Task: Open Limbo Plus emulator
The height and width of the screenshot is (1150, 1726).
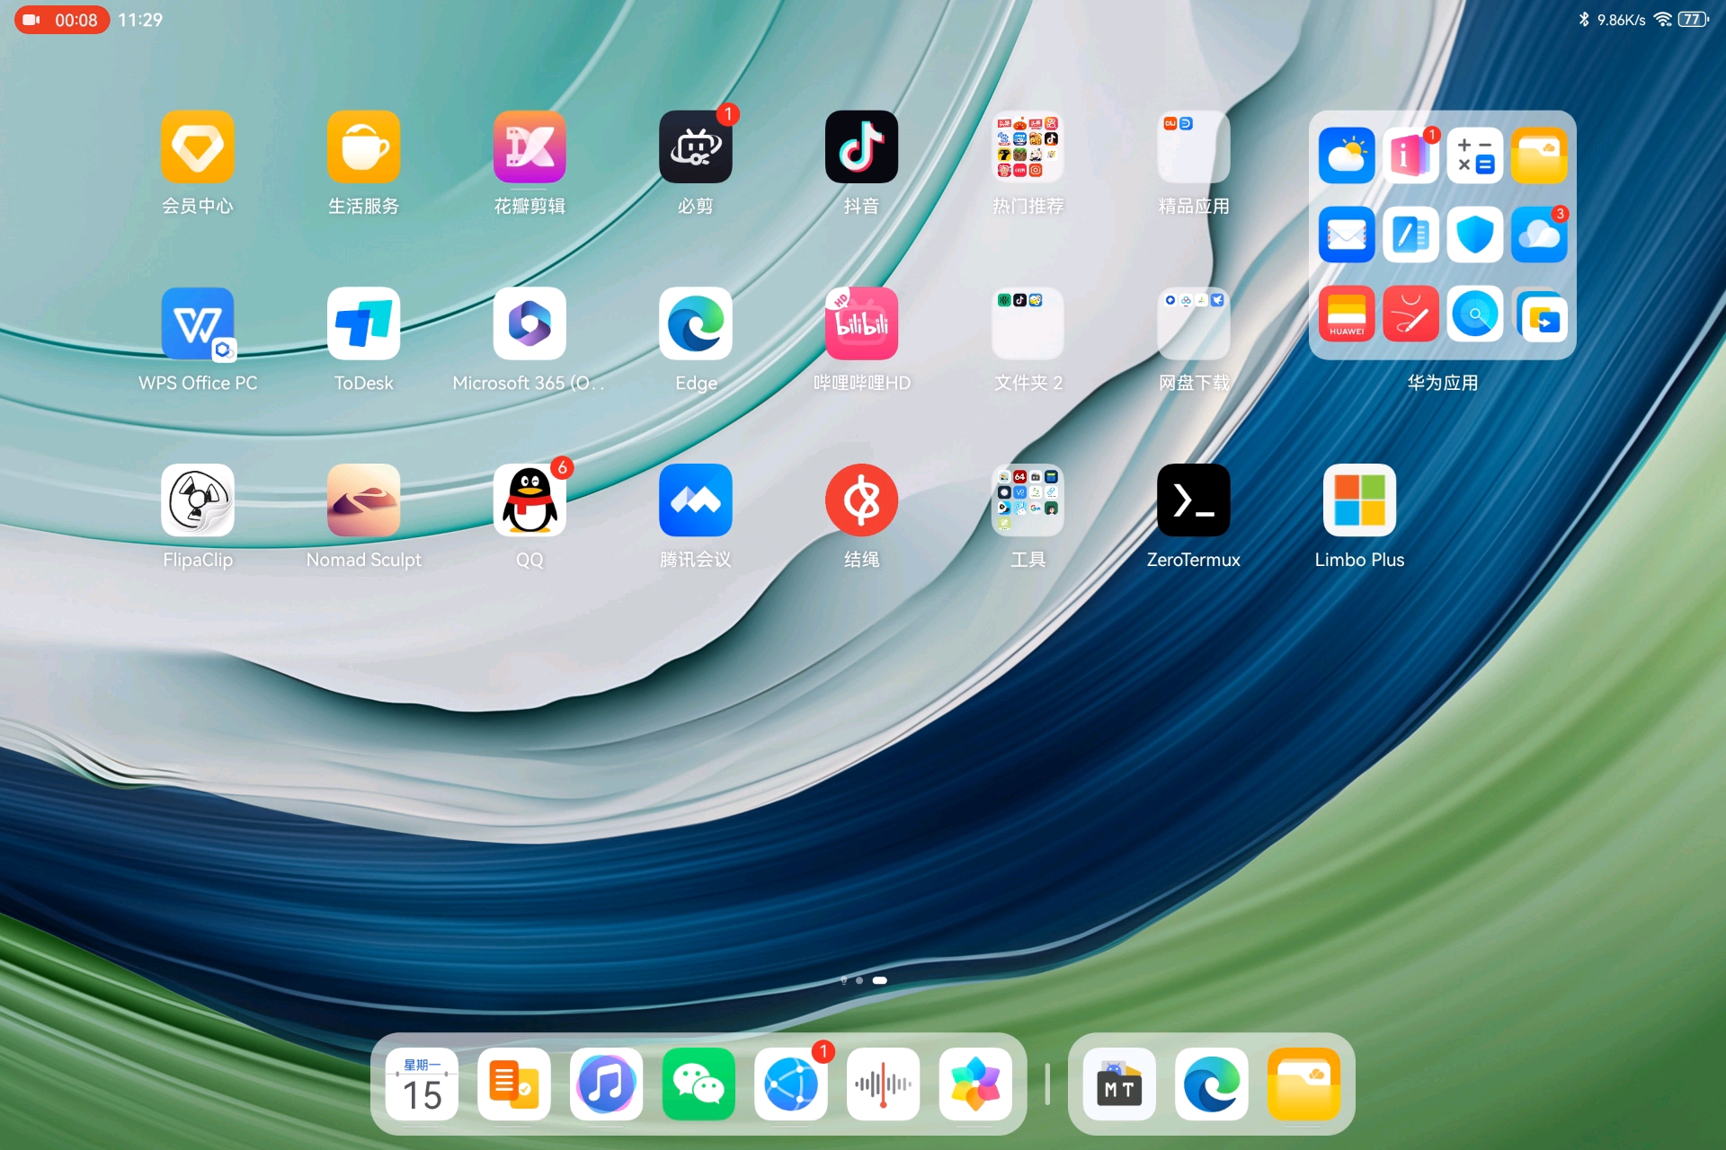Action: click(x=1359, y=500)
